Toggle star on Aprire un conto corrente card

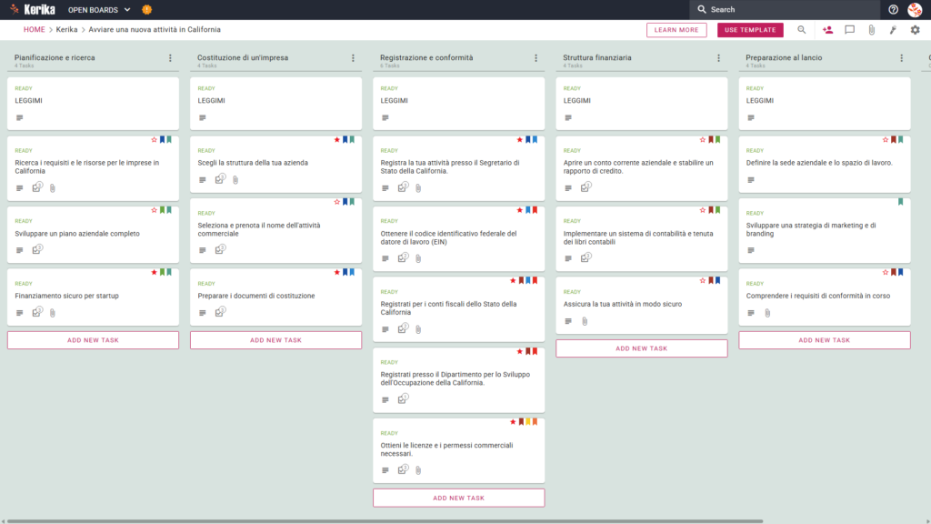(703, 139)
